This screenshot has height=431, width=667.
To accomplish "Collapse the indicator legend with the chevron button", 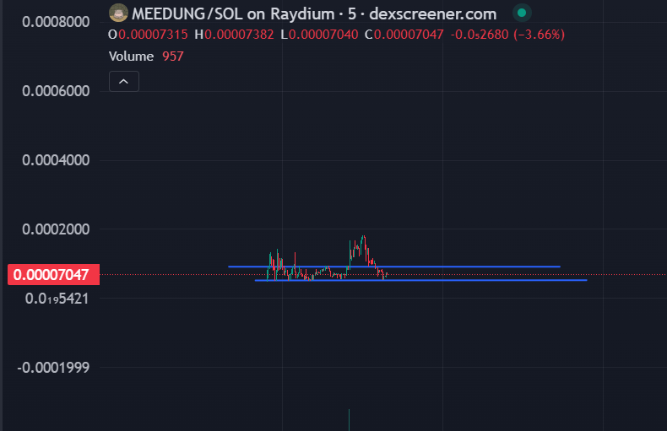I will 124,81.
